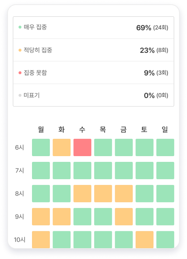Click the green dot beside 매우 집중

(x=20, y=27)
